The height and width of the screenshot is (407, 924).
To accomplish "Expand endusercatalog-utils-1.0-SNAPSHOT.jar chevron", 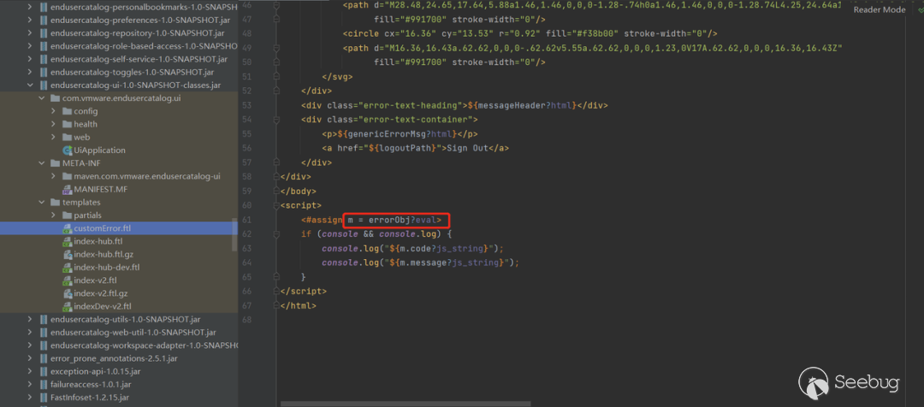I will click(30, 319).
